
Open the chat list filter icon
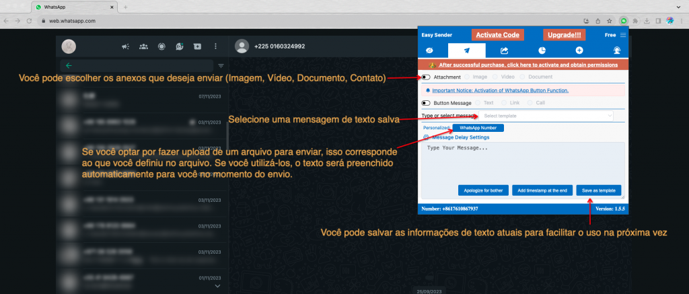221,66
